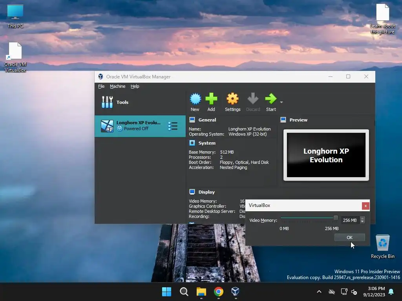
Task: Open the notifications bell
Action: (x=391, y=292)
